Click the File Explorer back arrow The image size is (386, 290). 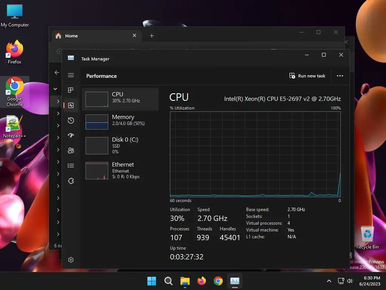(57, 72)
